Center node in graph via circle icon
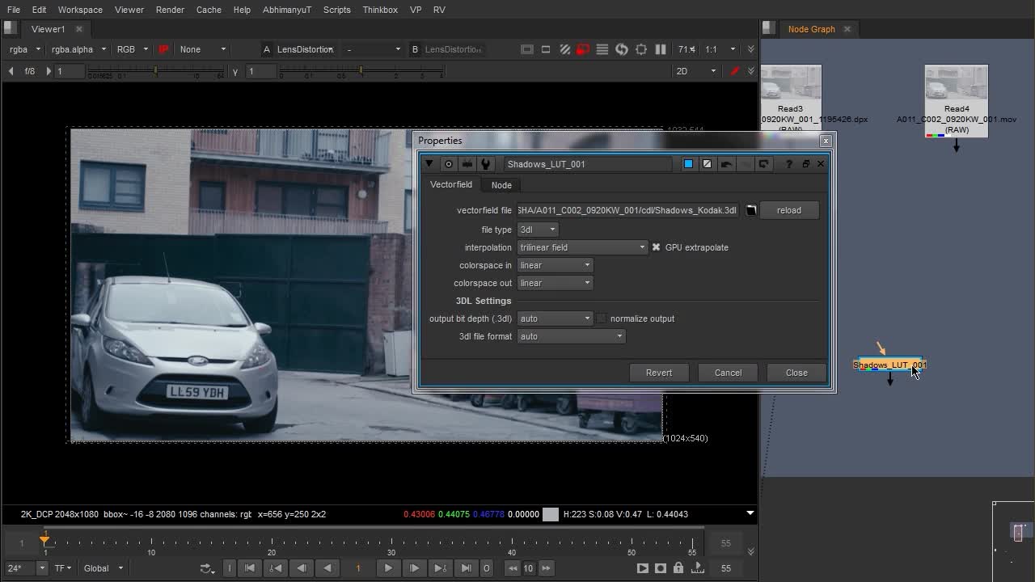The image size is (1035, 582). [x=449, y=164]
